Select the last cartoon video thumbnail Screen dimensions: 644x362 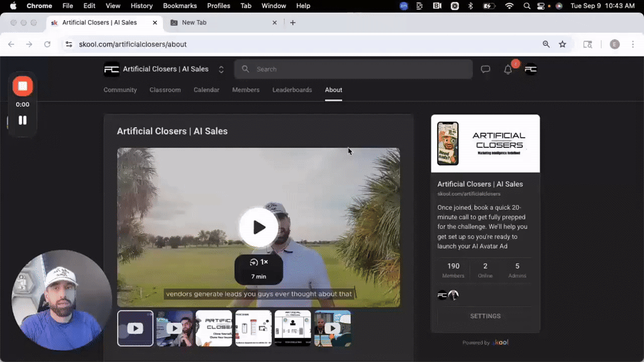(333, 328)
